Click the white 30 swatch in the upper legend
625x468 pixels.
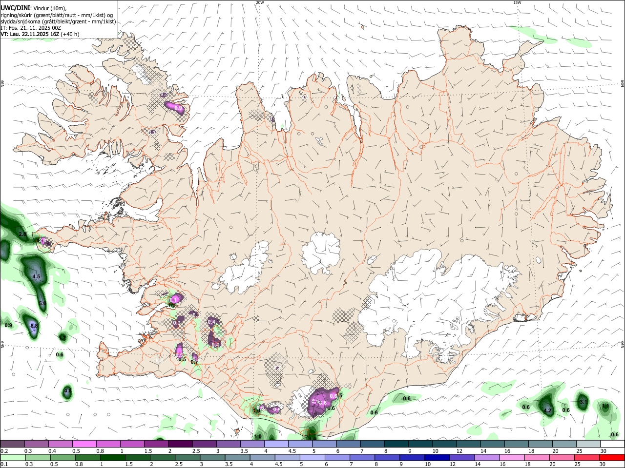tap(612, 444)
